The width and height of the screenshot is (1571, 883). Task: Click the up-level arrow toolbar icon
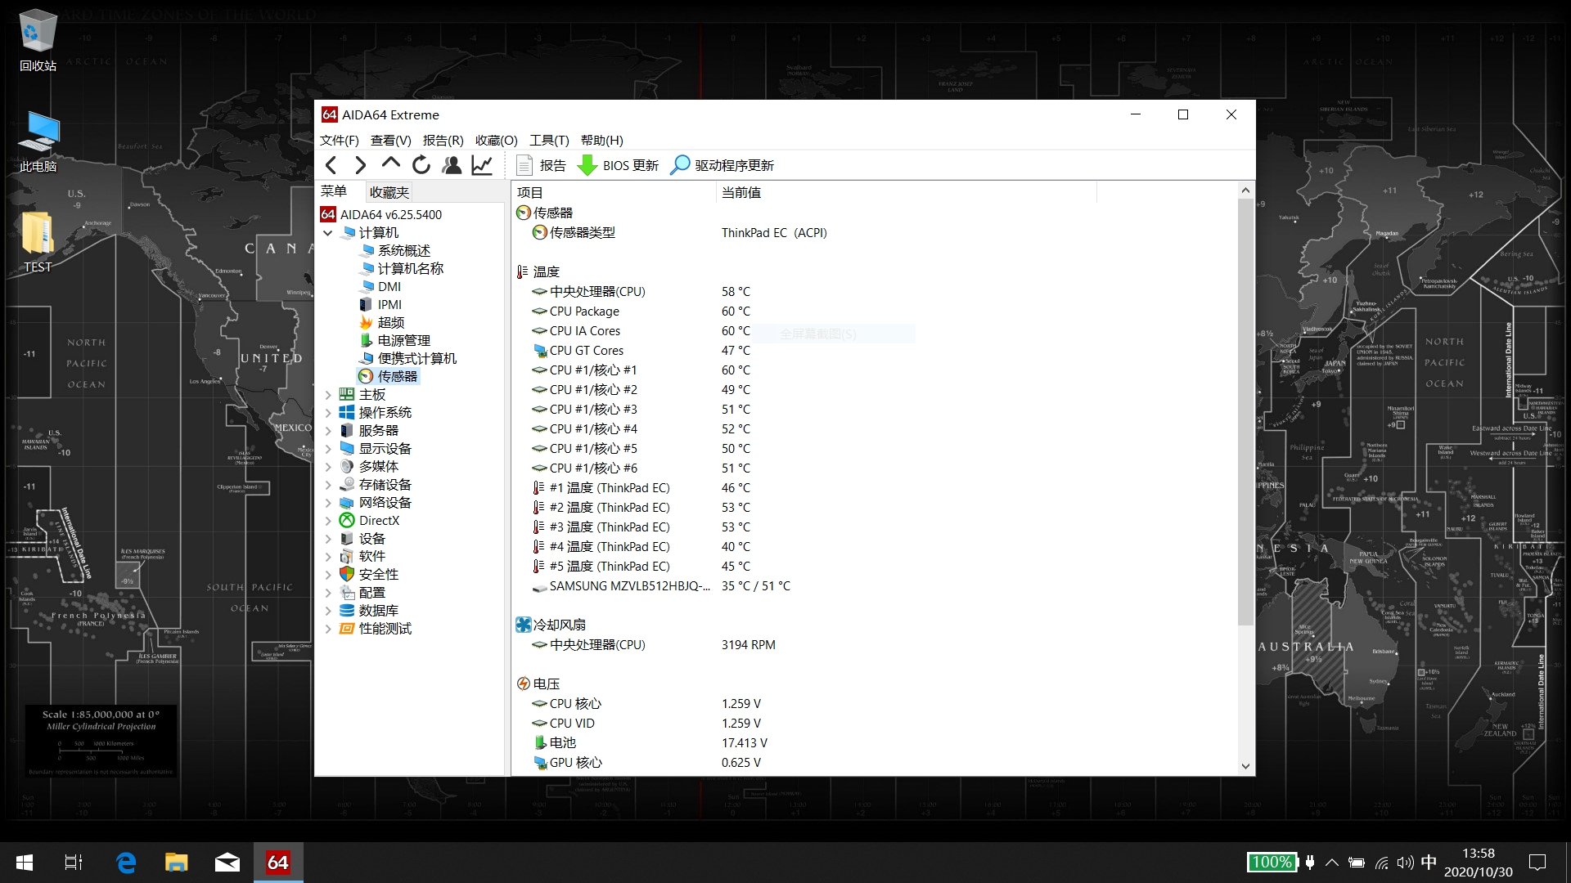pos(391,164)
